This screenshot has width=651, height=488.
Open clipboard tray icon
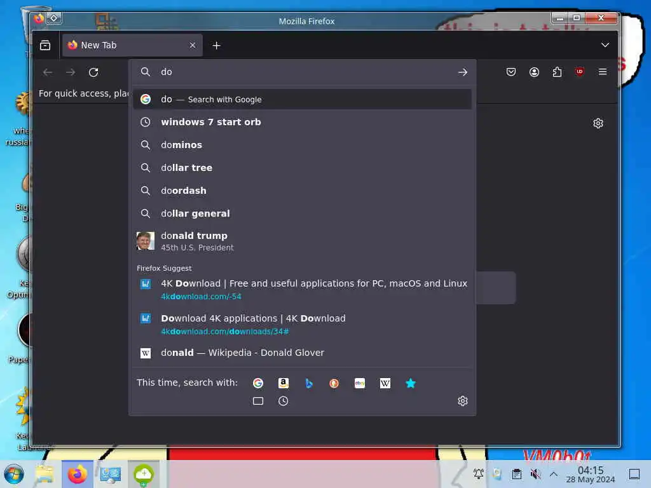click(516, 473)
